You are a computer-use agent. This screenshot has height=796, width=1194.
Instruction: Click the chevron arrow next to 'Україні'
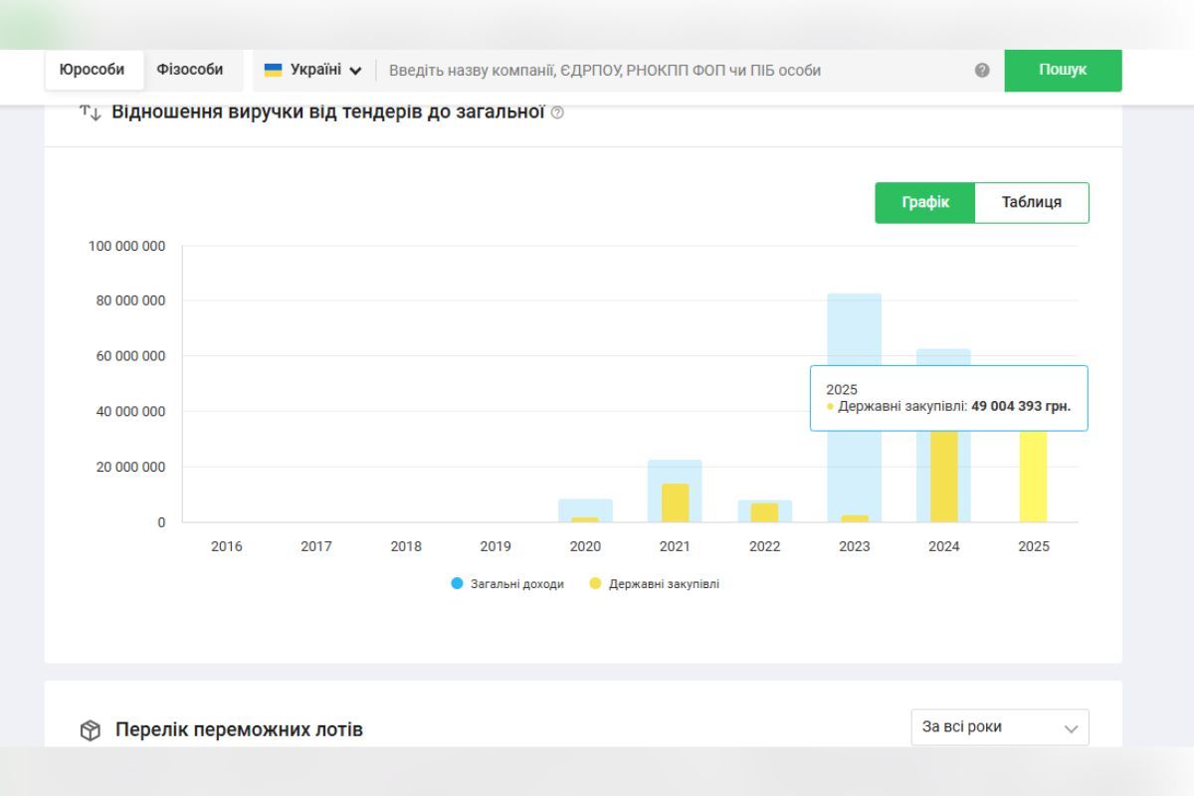355,71
